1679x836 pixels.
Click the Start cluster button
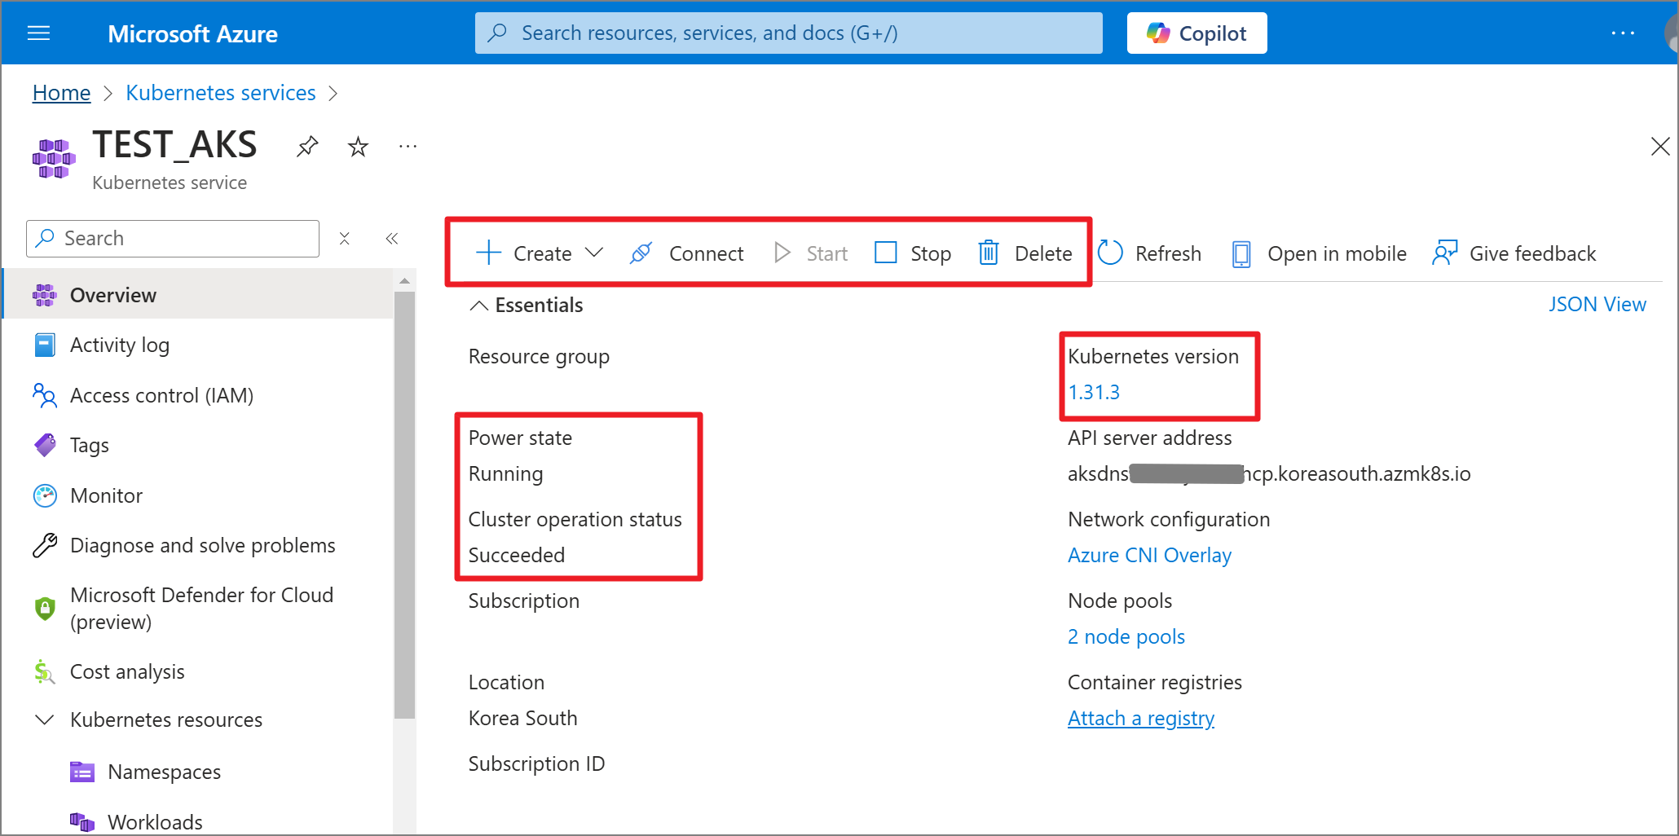tap(810, 253)
